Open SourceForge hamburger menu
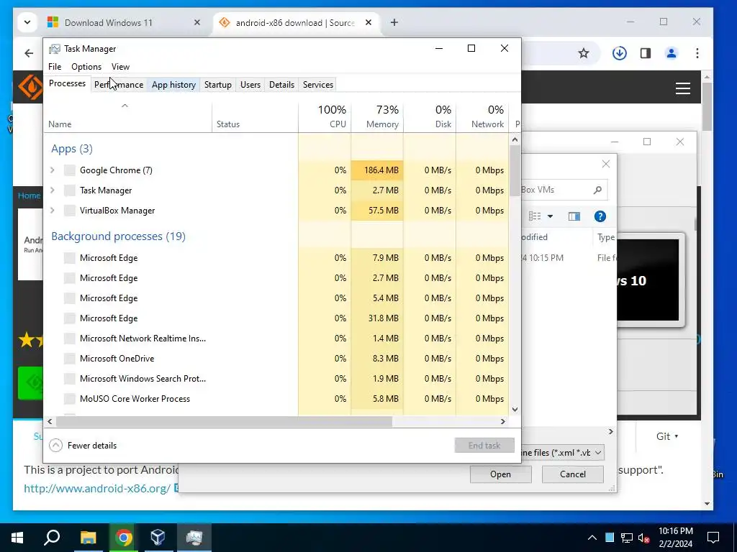737x552 pixels. point(682,88)
